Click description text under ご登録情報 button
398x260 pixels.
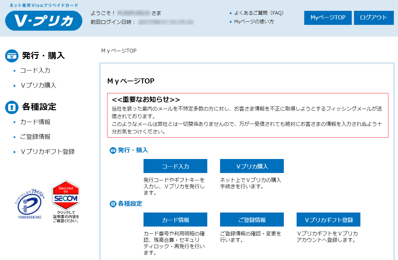point(251,237)
